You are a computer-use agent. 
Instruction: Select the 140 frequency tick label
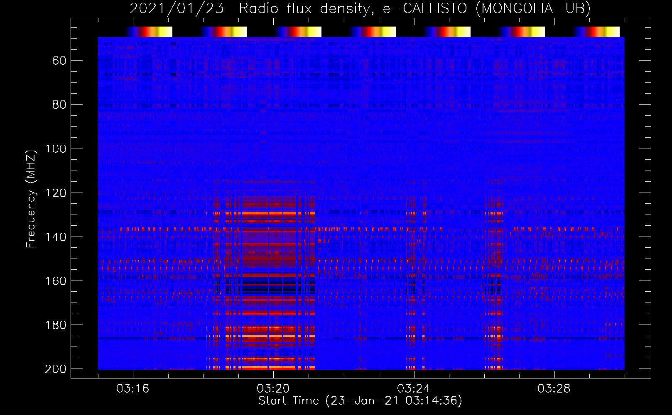[x=56, y=237]
